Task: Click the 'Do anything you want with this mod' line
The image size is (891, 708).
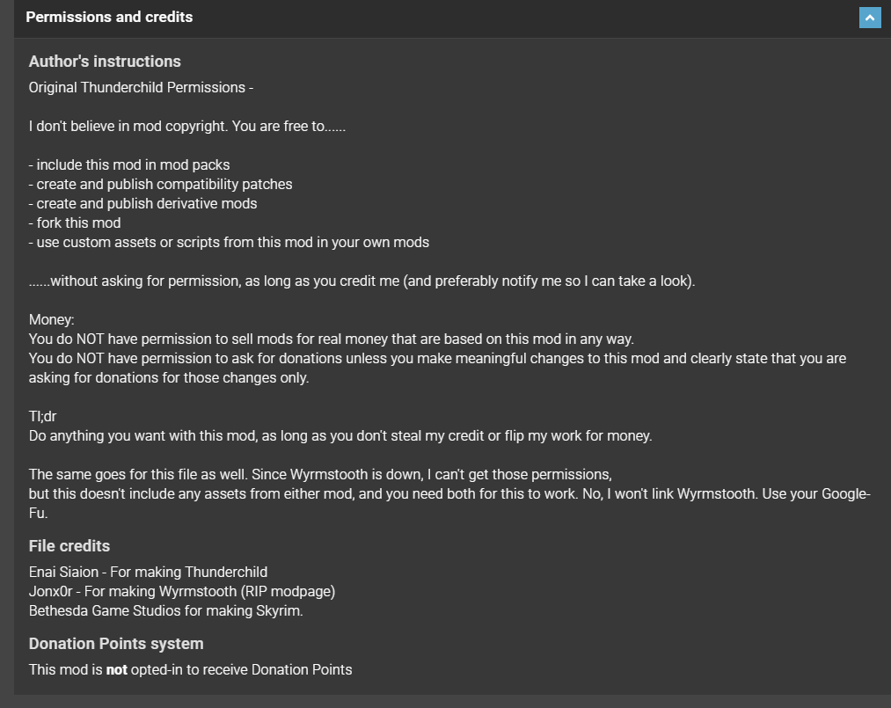Action: coord(340,435)
